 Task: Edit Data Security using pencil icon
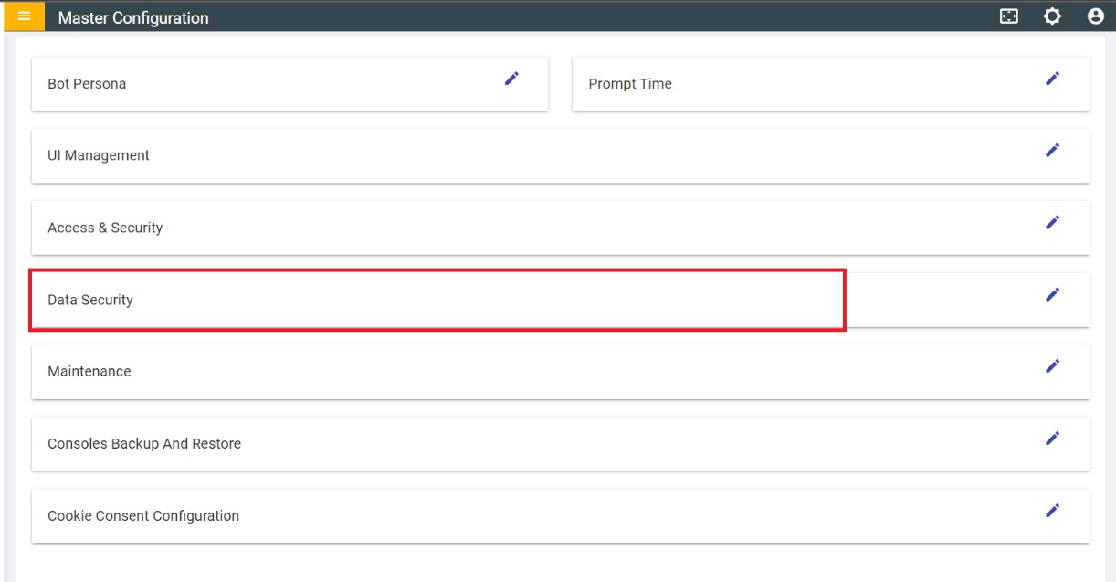(x=1053, y=294)
